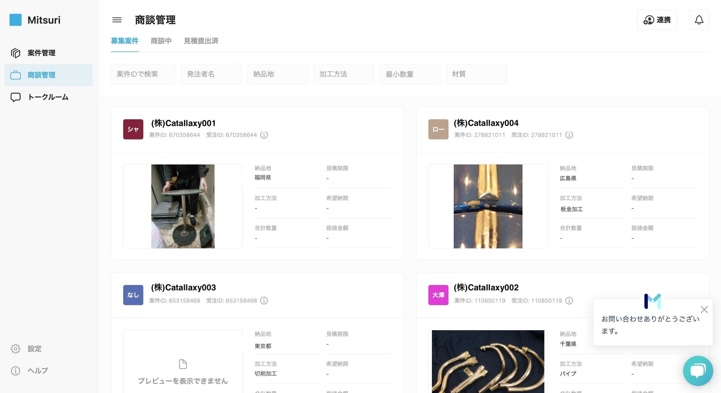Open the (株)Catallaxy001 card title
The height and width of the screenshot is (393, 721).
pos(183,123)
